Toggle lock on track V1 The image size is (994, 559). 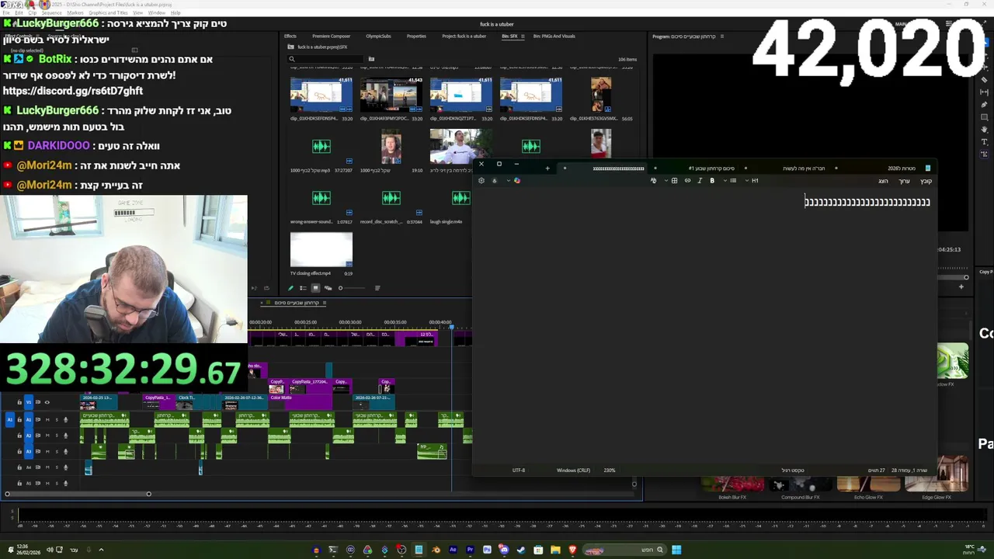point(19,402)
